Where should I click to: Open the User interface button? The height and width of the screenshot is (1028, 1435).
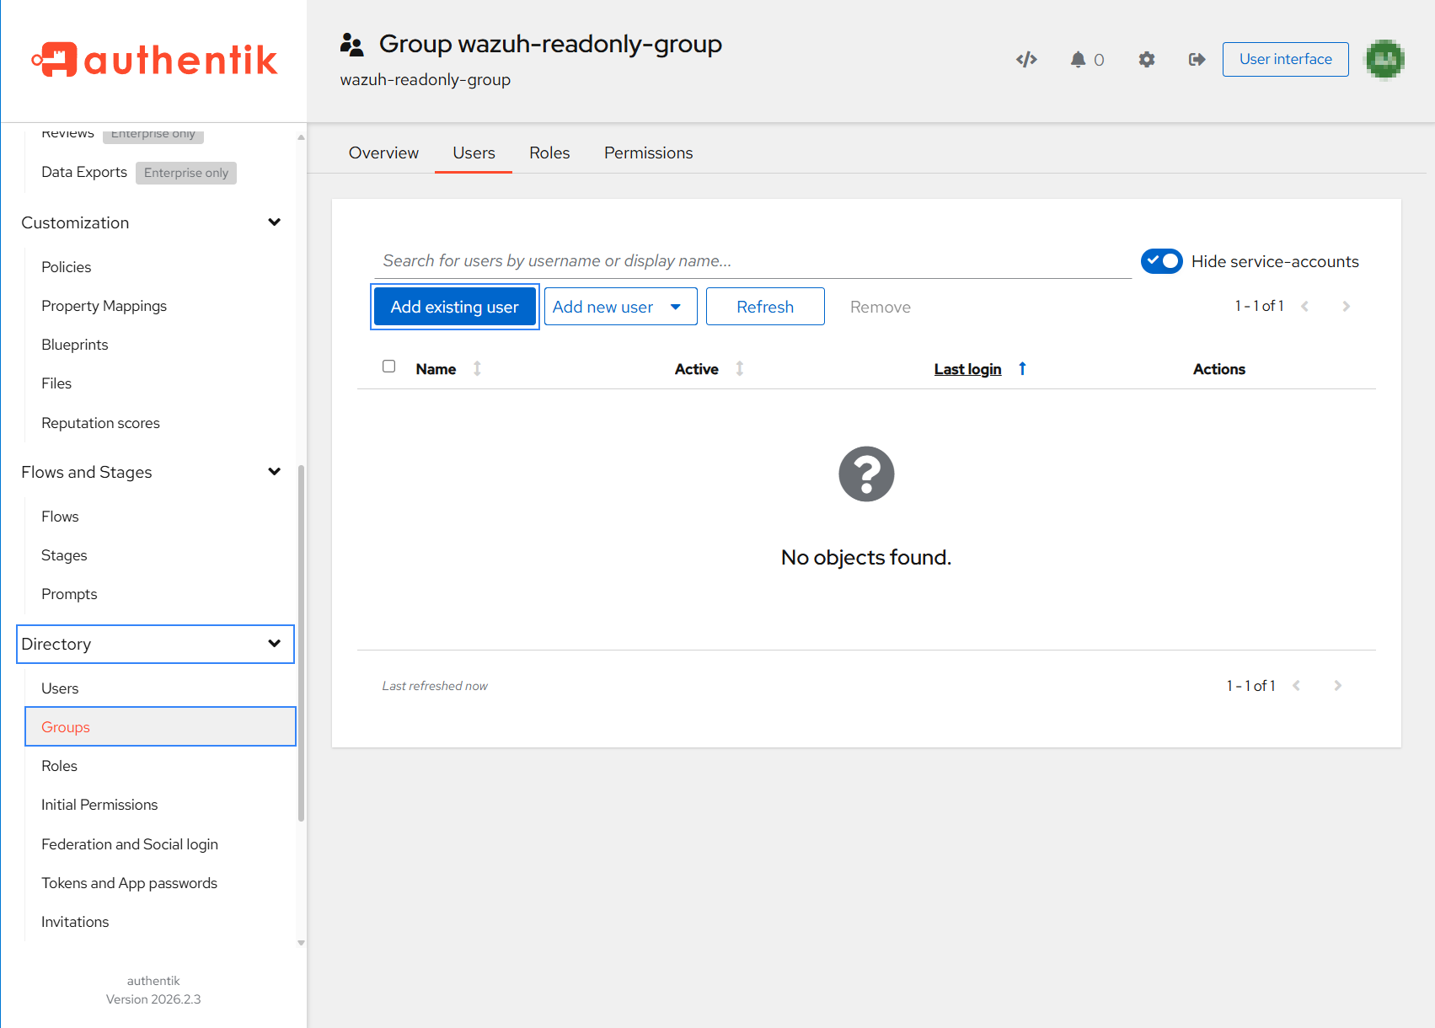pos(1285,59)
